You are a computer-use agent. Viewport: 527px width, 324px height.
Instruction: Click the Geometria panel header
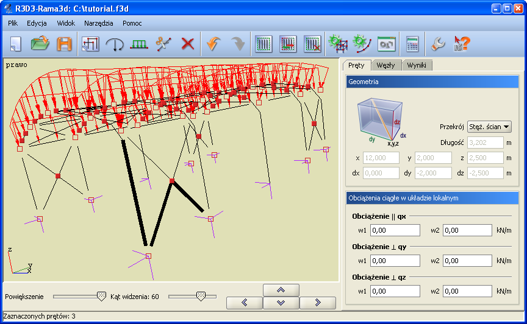tap(432, 82)
